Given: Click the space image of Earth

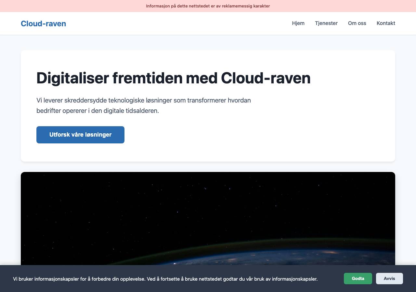Looking at the screenshot, I should pyautogui.click(x=208, y=218).
